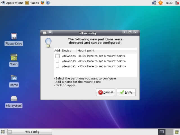Click the logout icon in top panel
Viewport: 180px width, 135px height.
pos(177,3)
